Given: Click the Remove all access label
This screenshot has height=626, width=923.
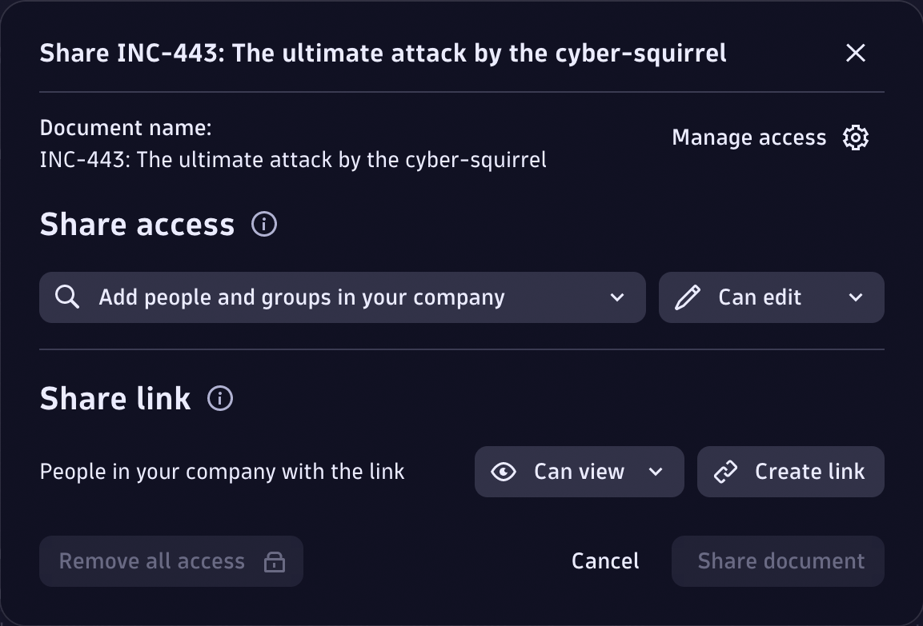Looking at the screenshot, I should pos(152,561).
